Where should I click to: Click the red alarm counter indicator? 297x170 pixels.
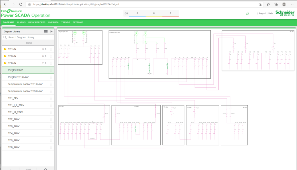[x=170, y=14]
